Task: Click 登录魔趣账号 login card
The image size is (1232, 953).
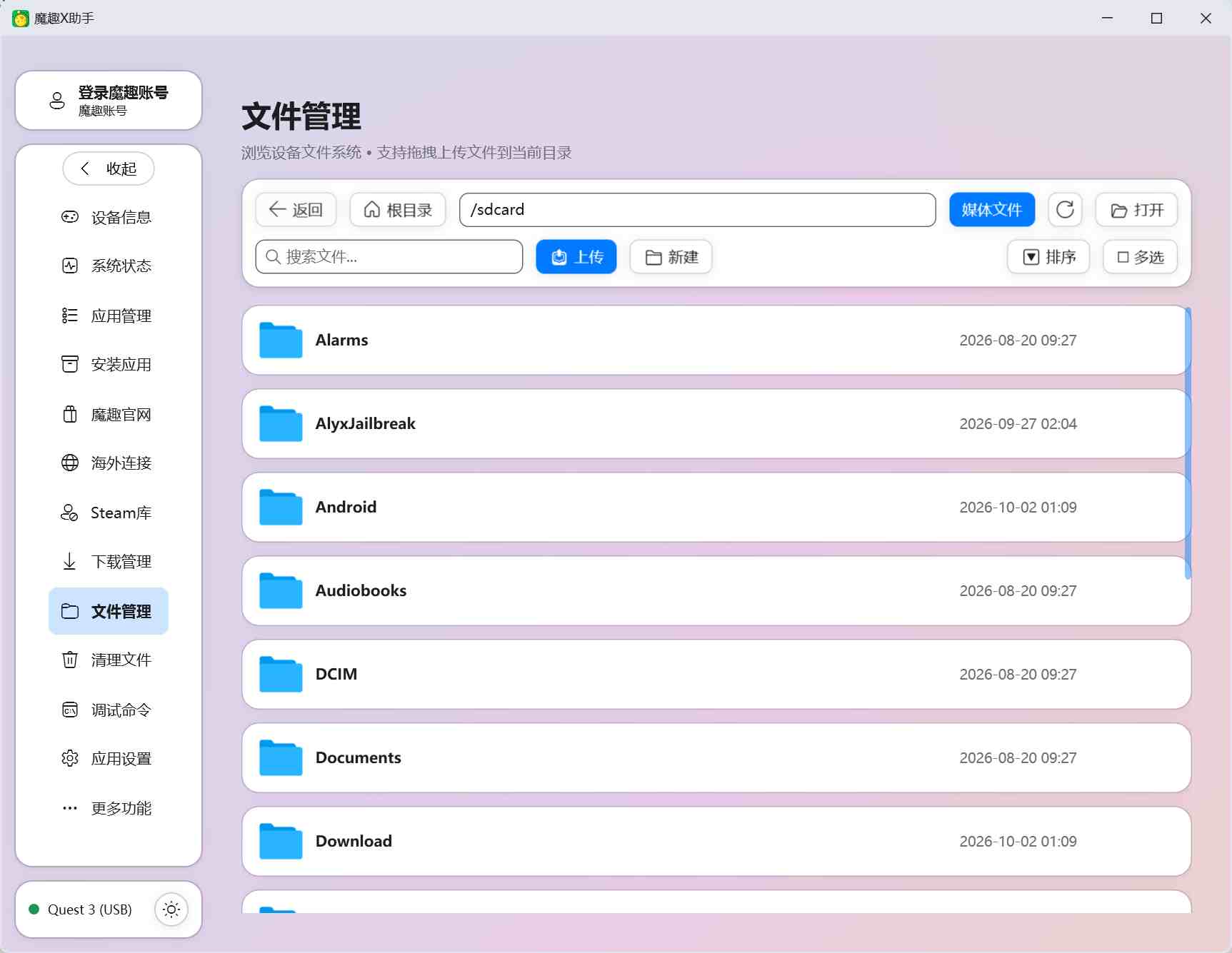Action: [109, 101]
